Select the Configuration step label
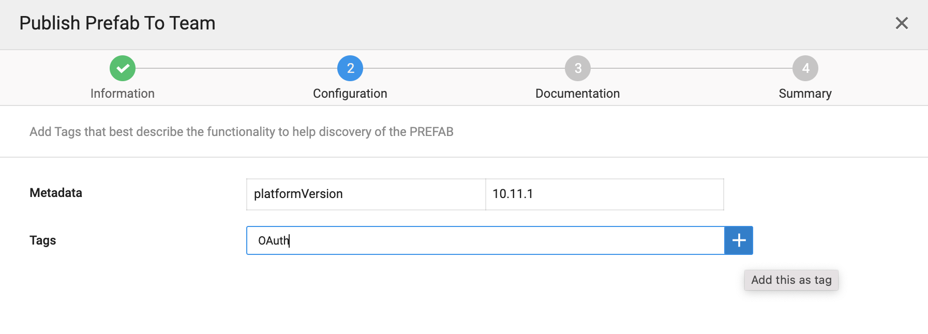The height and width of the screenshot is (334, 928). (x=350, y=94)
